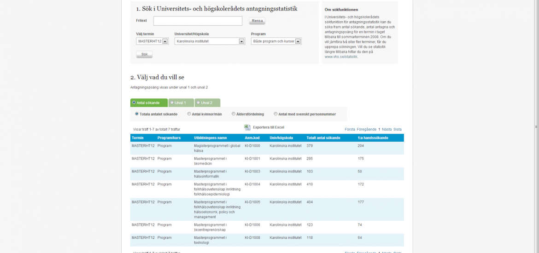539x253 pixels.
Task: Open the Välj termin dropdown
Action: click(152, 41)
